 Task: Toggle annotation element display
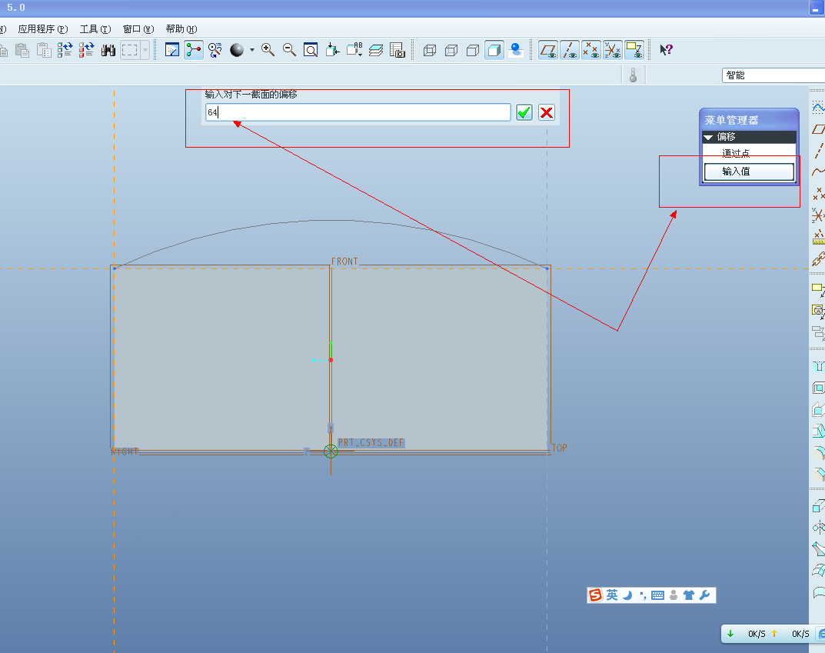[x=634, y=50]
